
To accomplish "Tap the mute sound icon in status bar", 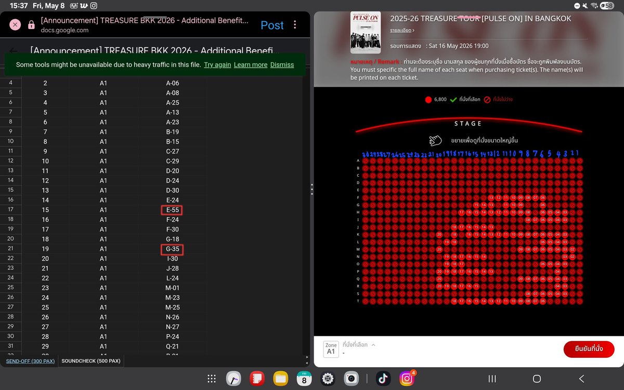I will (x=586, y=5).
